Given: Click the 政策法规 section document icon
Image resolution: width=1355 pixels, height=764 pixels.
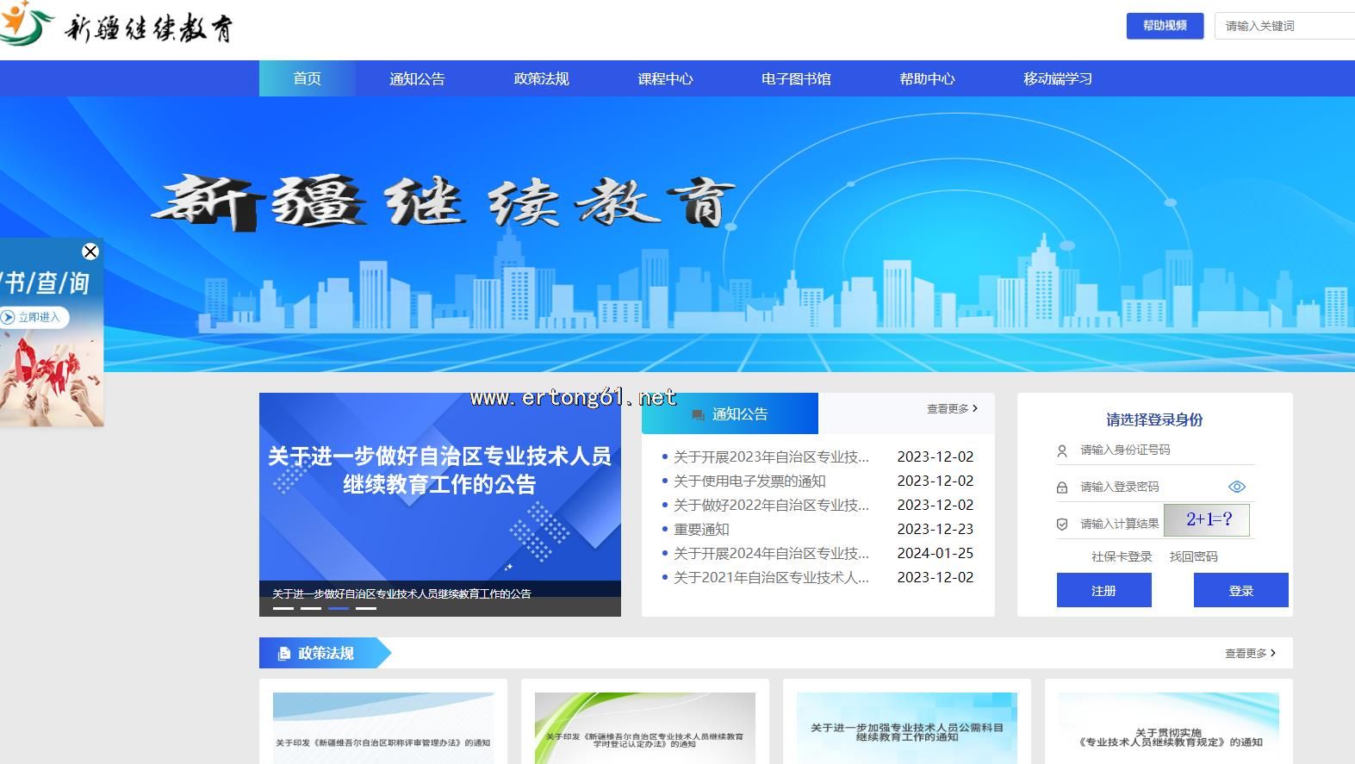Looking at the screenshot, I should pos(284,654).
